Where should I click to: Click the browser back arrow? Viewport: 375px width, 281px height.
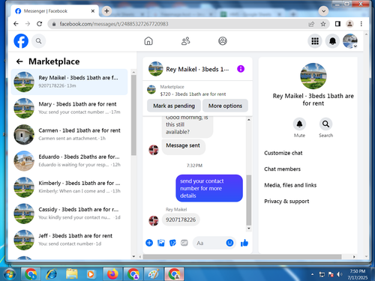16,24
